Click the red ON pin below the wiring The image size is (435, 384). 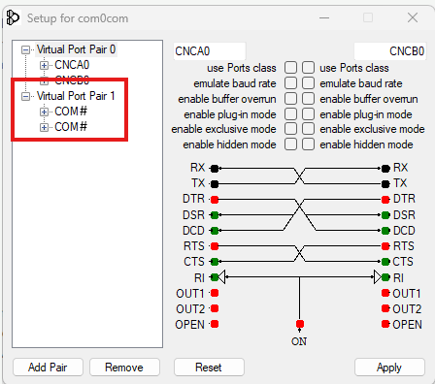coord(300,324)
